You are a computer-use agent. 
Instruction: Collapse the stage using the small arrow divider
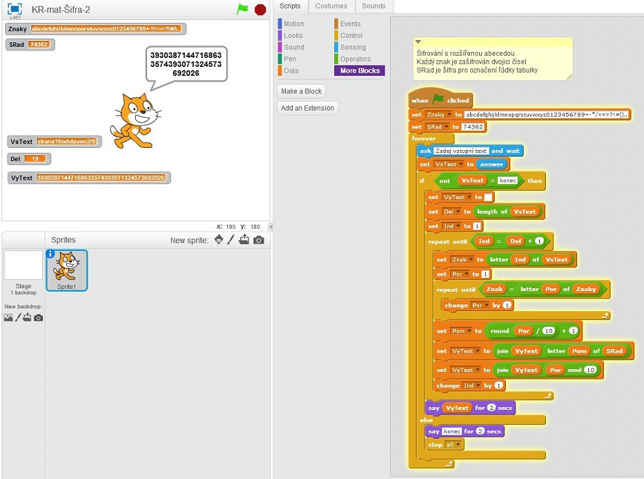pyautogui.click(x=270, y=227)
